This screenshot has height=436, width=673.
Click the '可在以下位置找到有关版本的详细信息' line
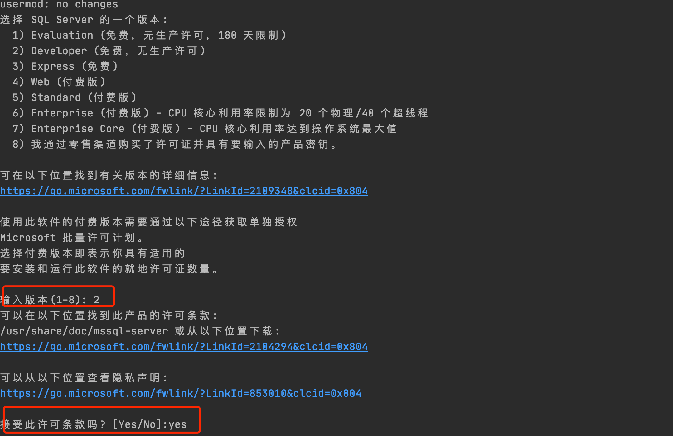point(109,175)
